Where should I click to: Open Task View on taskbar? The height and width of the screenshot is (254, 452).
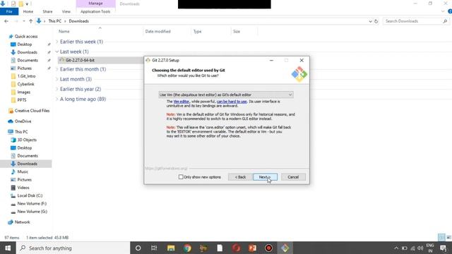coord(154,248)
